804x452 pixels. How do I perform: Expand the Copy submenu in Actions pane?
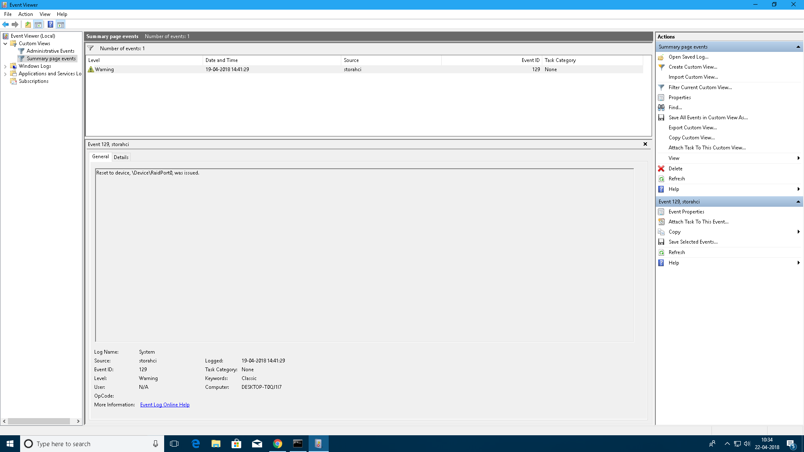pos(799,232)
